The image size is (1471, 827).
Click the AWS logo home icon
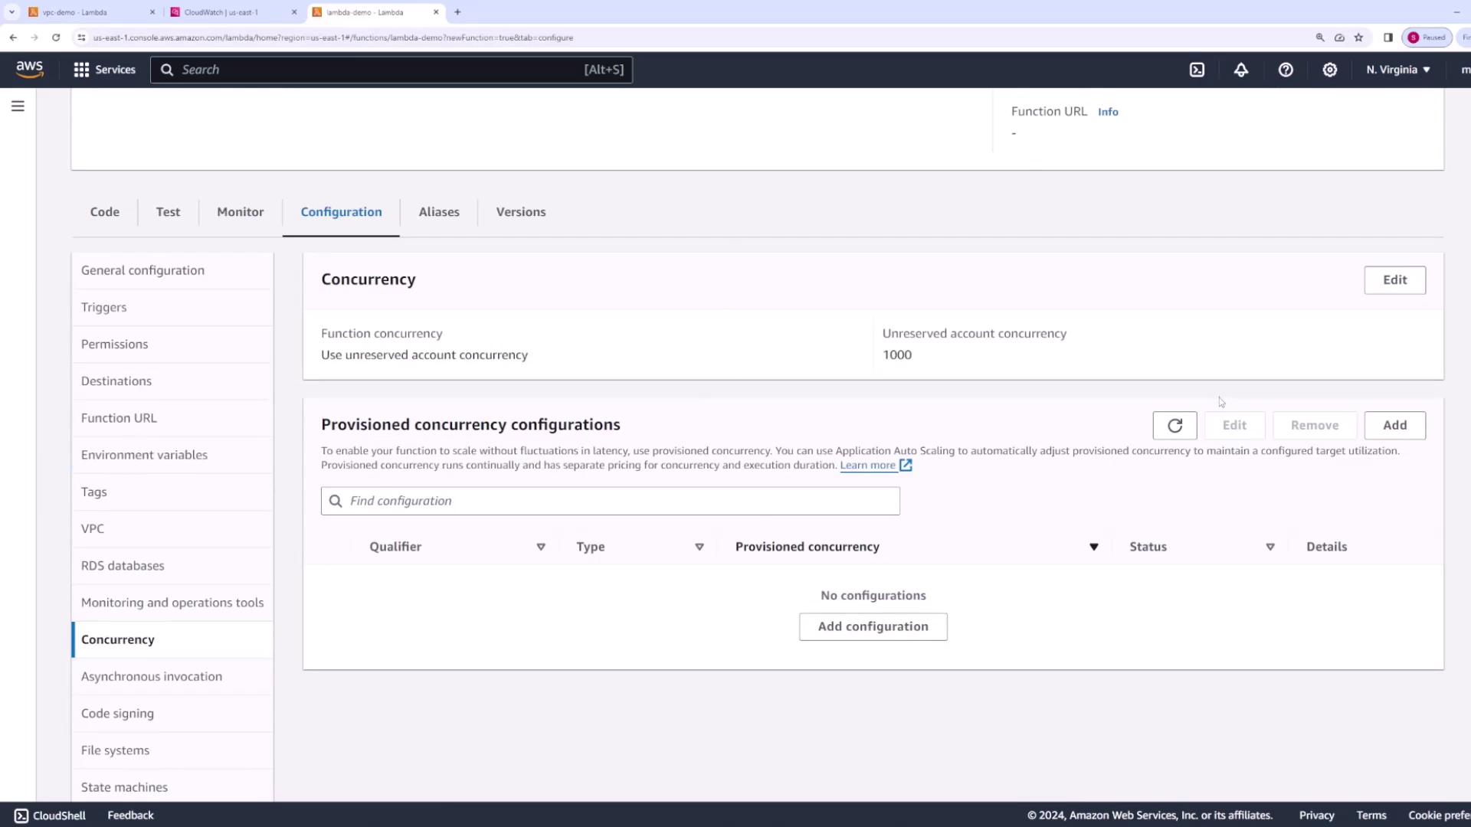30,69
